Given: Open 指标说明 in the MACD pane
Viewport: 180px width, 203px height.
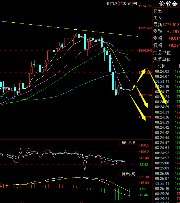Looking at the screenshot, I should click(128, 174).
